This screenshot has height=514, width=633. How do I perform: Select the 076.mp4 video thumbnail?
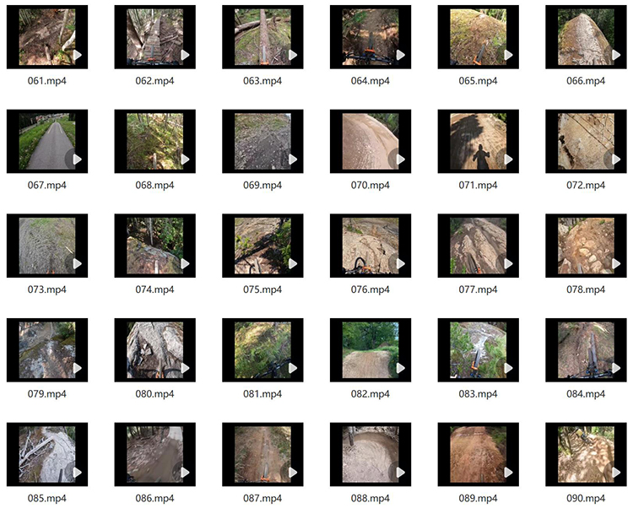tap(371, 246)
